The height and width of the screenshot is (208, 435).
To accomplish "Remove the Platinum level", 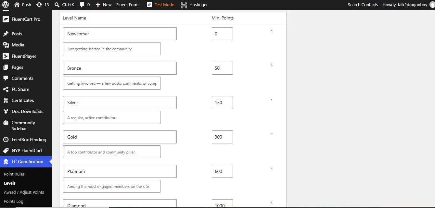I will coord(271,168).
